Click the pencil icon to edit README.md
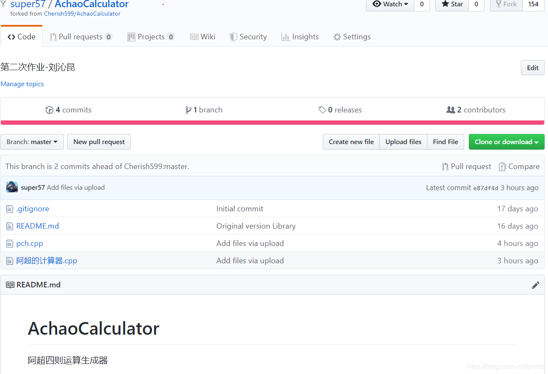Viewport: 548px width, 374px height. [535, 285]
